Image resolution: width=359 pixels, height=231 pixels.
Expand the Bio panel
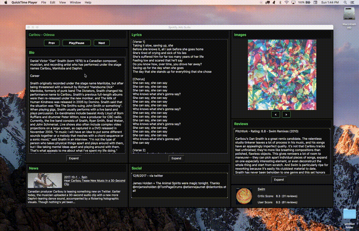(x=74, y=158)
